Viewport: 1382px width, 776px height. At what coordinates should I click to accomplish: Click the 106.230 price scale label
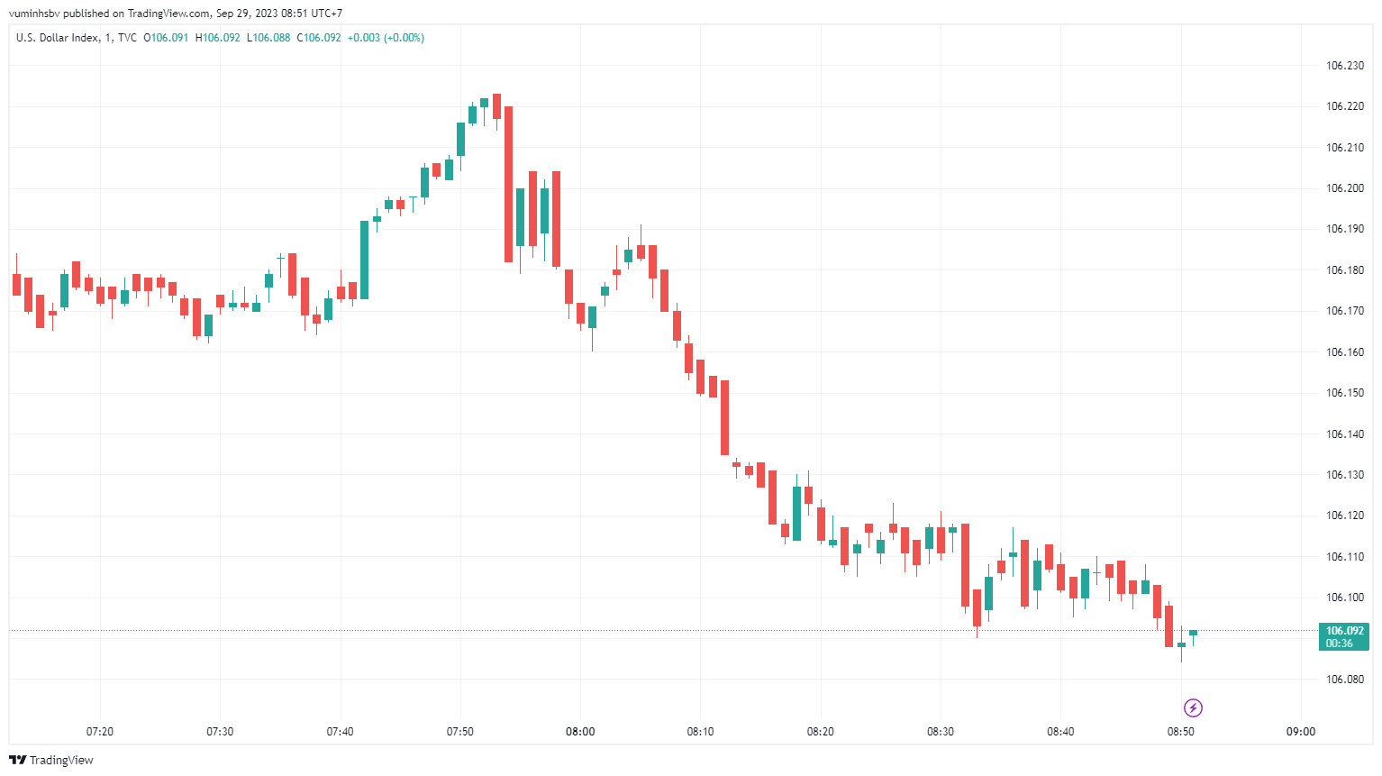click(1345, 66)
